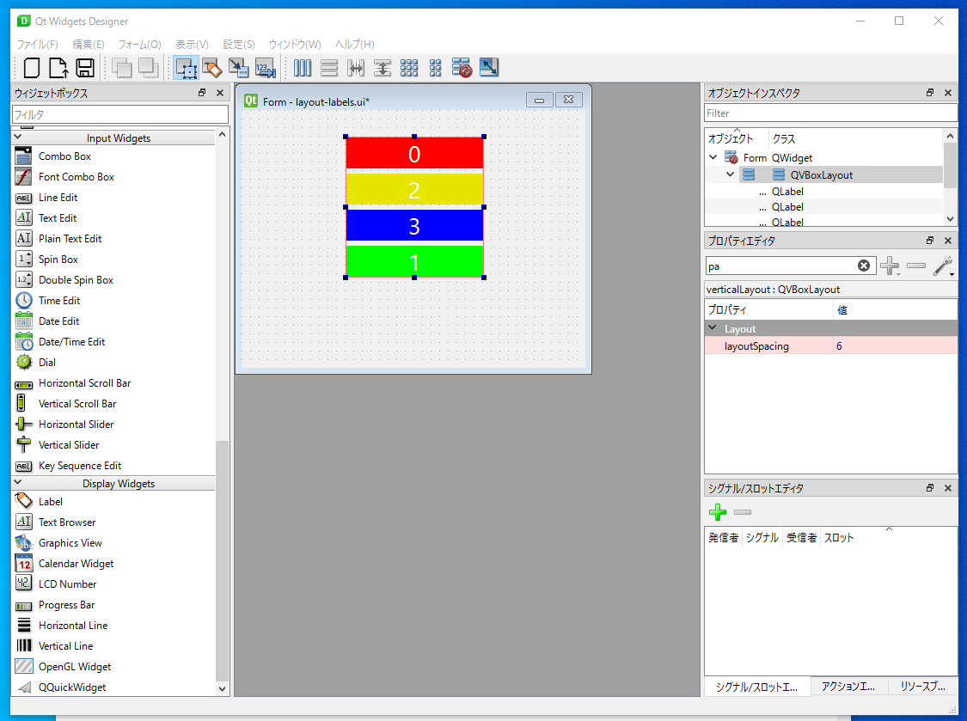Float the Property Editor panel
This screenshot has height=721, width=967.
[930, 241]
